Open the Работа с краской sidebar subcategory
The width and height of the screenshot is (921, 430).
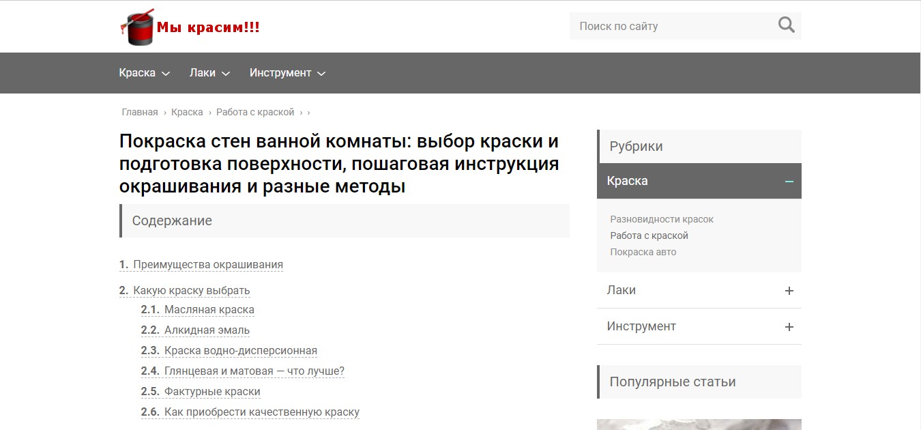pyautogui.click(x=649, y=235)
